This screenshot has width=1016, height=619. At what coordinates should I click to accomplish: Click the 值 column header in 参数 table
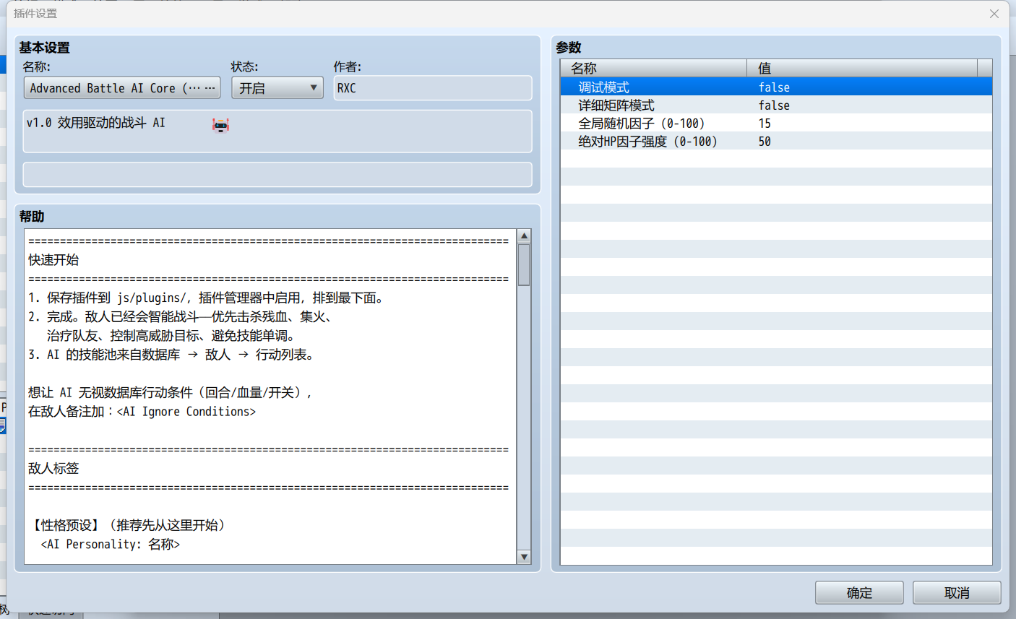coord(861,68)
